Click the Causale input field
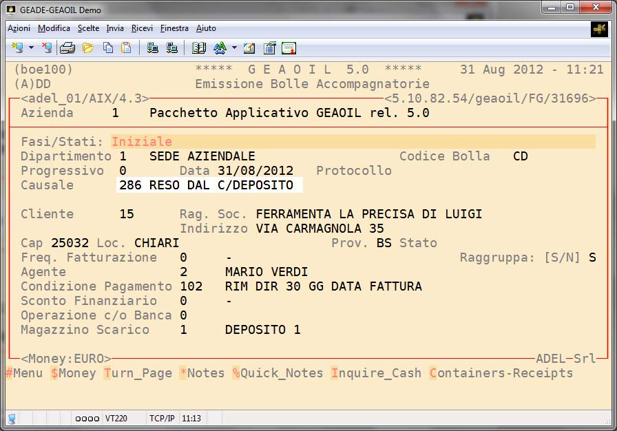This screenshot has height=431, width=617. pyautogui.click(x=207, y=185)
